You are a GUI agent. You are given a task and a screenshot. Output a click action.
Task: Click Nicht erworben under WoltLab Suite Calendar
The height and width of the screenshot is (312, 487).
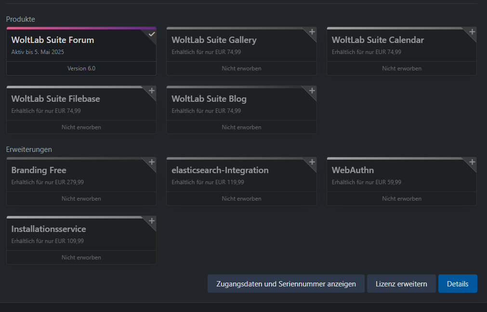(401, 68)
